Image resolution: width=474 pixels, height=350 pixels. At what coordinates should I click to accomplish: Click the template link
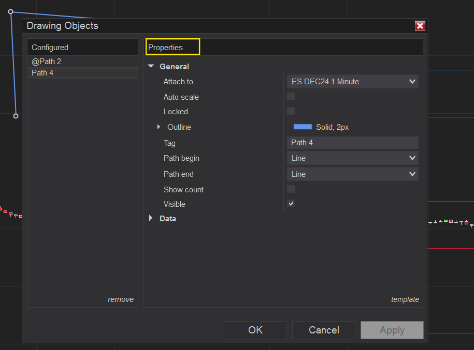tap(405, 299)
